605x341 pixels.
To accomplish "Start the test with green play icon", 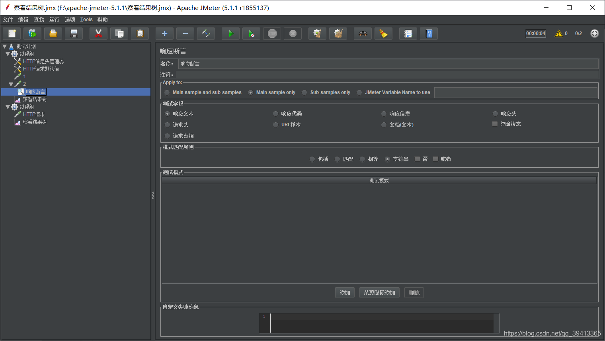I will point(230,34).
